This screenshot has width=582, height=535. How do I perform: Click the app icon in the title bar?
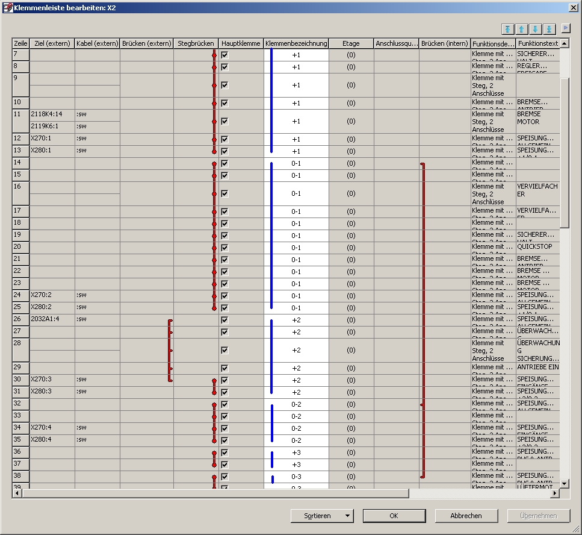[7, 7]
